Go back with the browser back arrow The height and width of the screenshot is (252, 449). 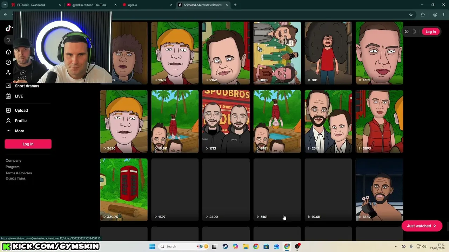[5, 15]
